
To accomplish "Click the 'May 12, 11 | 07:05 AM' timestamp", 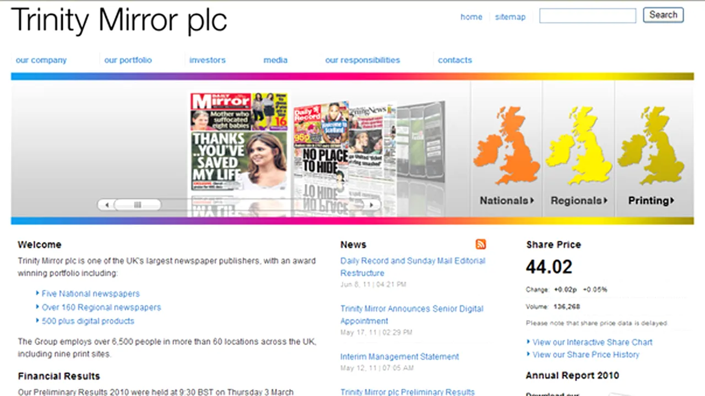I will [377, 368].
